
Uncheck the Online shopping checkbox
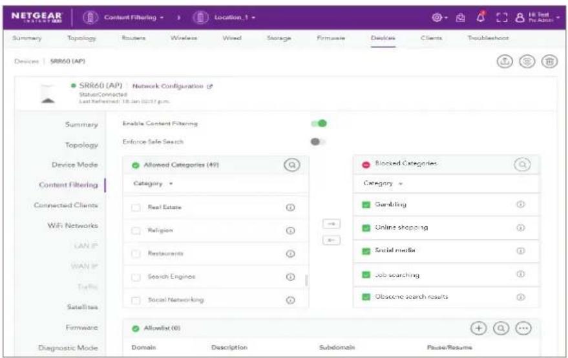point(366,228)
